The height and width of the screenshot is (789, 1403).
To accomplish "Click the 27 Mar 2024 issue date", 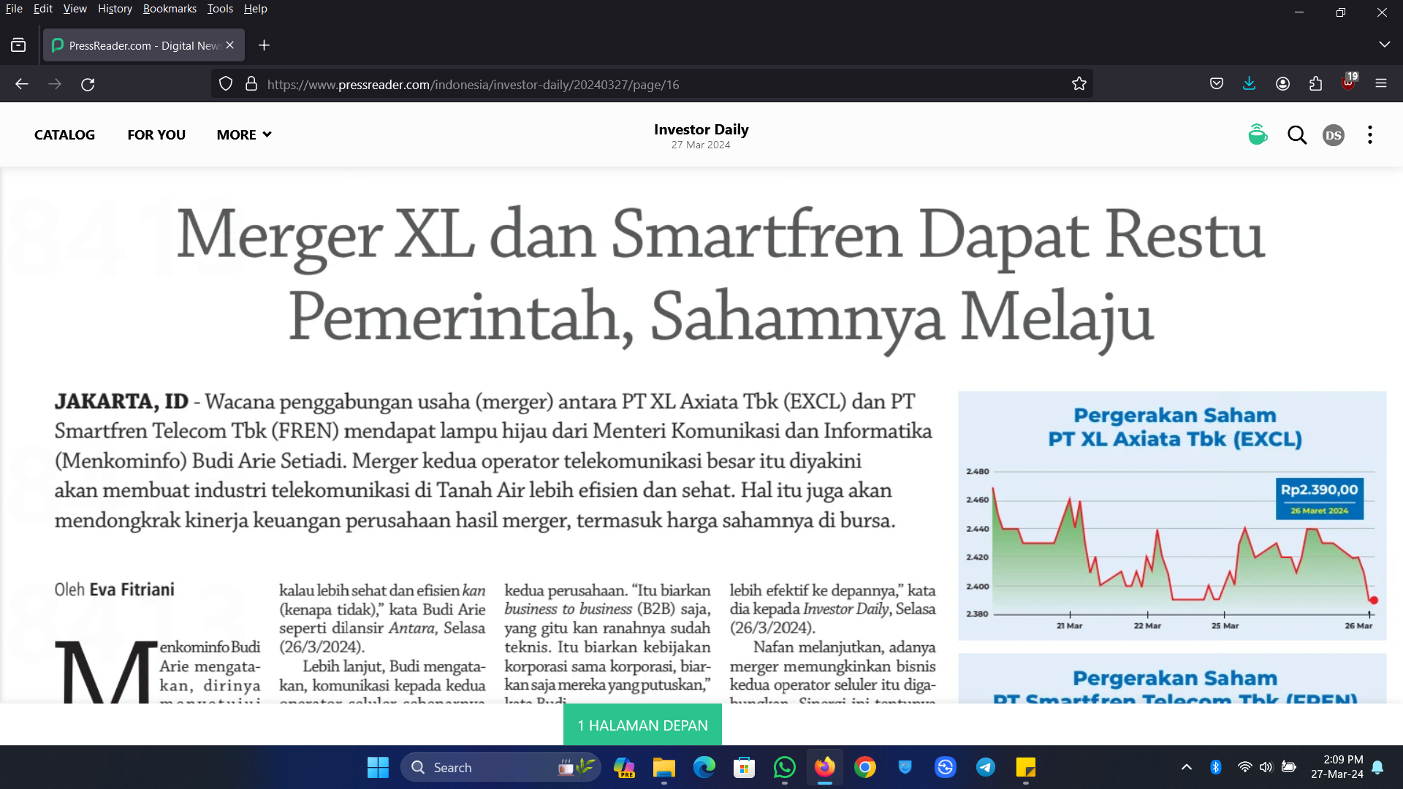I will [701, 145].
